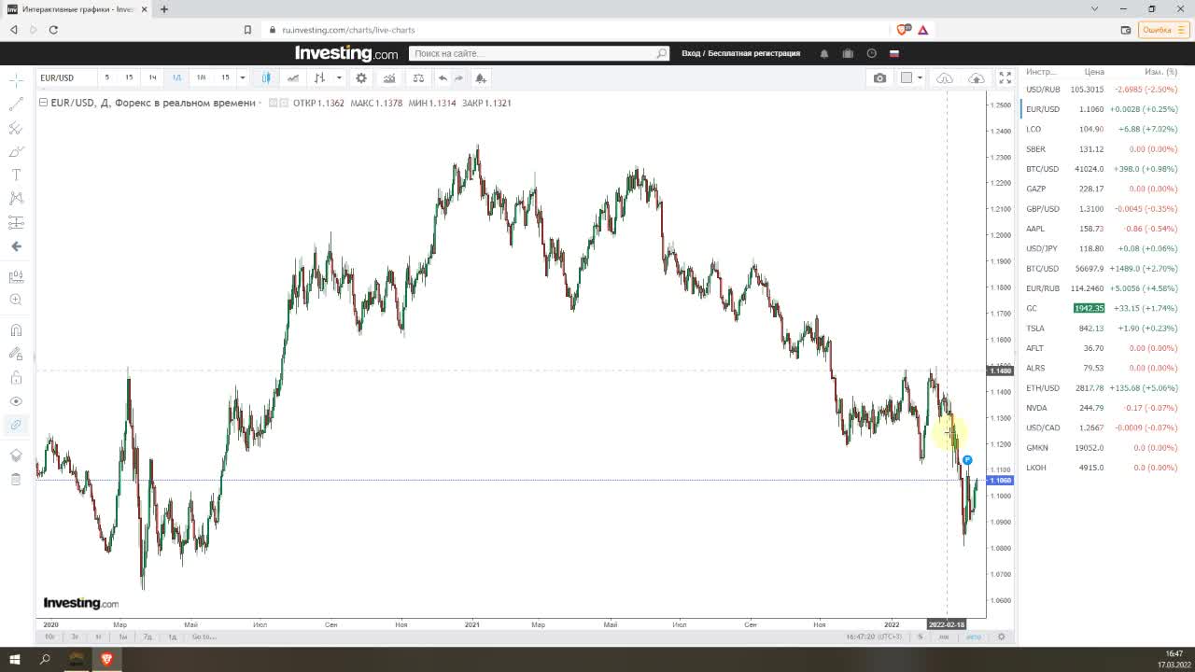Toggle hide all drawings eye icon
This screenshot has width=1195, height=672.
(16, 401)
